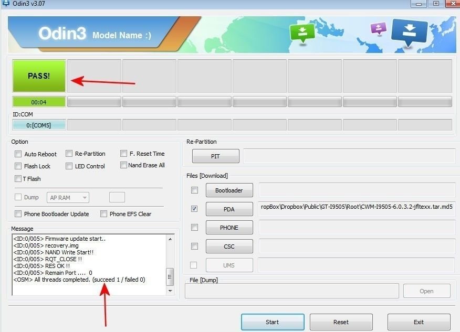
Task: Click the Exit button
Action: coord(419,322)
